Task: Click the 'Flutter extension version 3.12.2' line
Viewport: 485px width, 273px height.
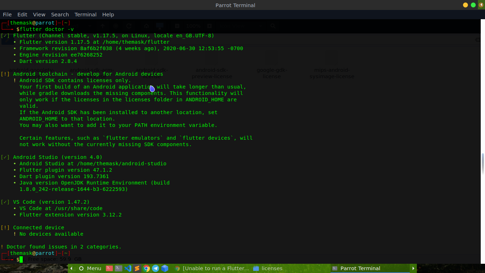Action: [67, 215]
